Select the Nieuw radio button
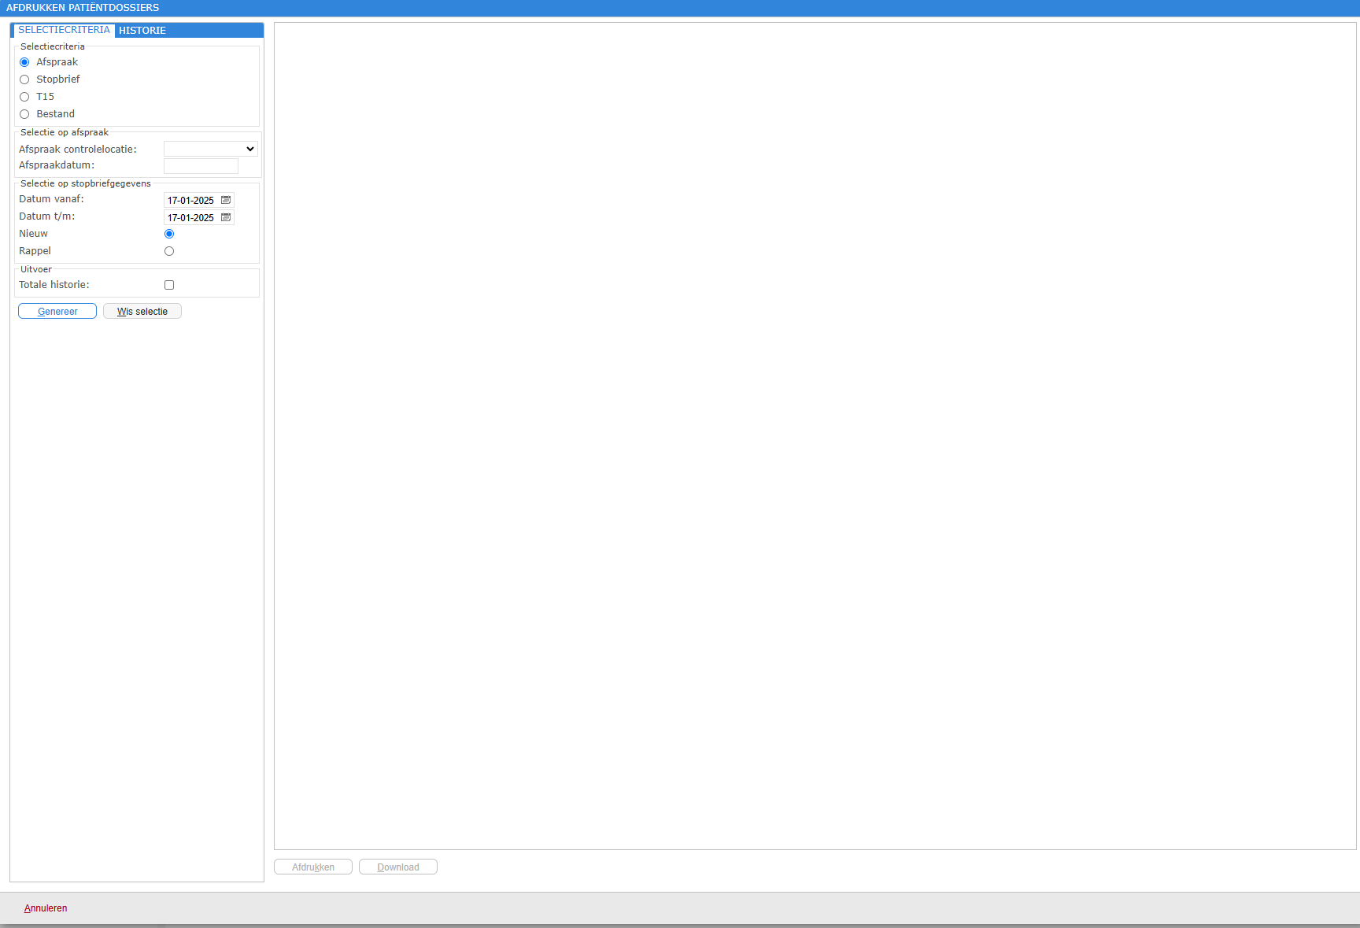The height and width of the screenshot is (928, 1360). (169, 234)
